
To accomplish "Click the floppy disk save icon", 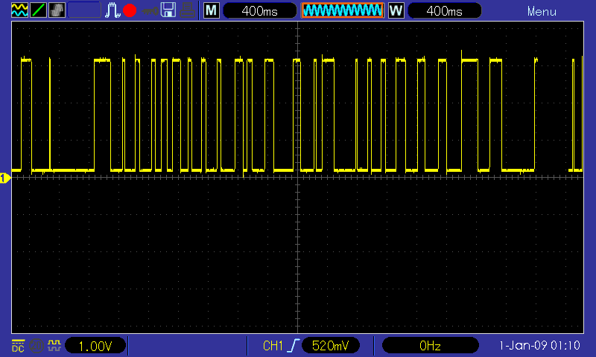I will tap(168, 10).
